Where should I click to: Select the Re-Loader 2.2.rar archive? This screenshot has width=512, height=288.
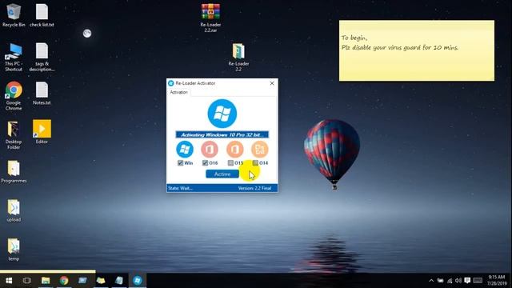tap(210, 18)
